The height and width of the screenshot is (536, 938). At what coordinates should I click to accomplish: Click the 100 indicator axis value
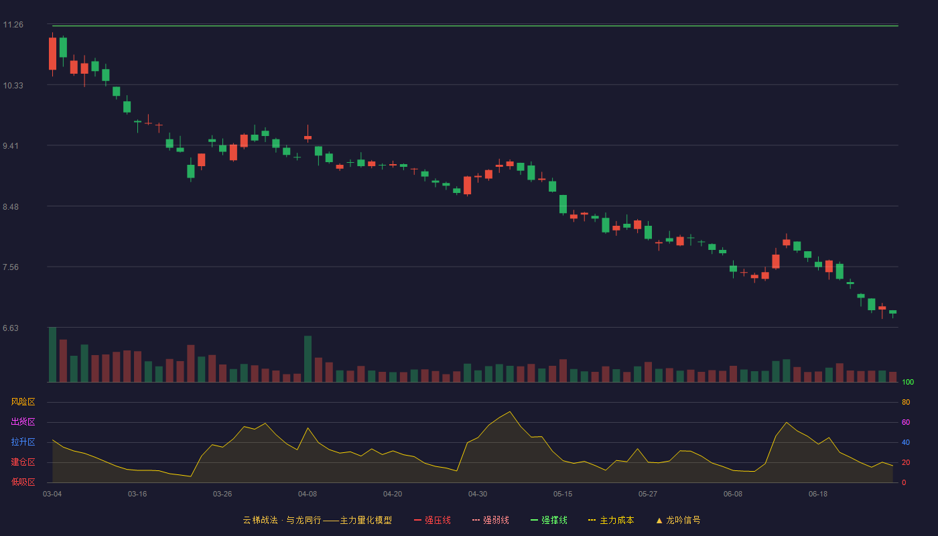tap(908, 383)
